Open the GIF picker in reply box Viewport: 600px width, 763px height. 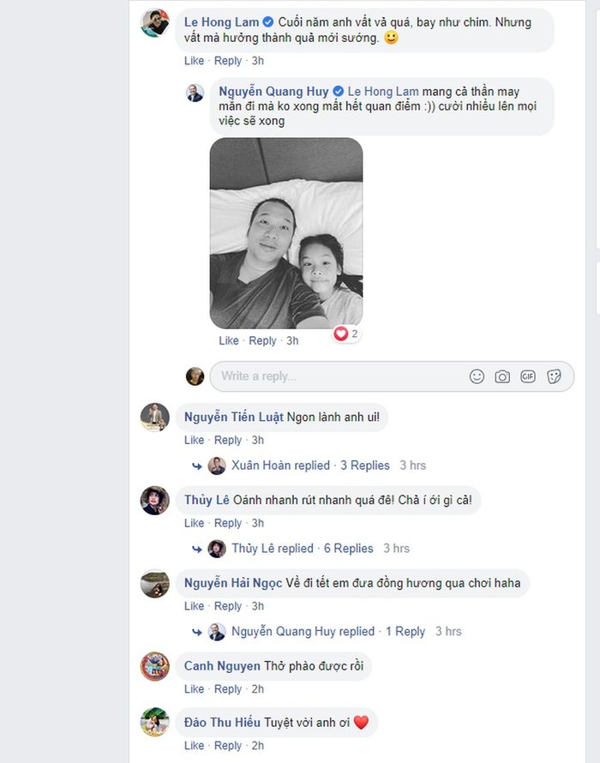[528, 376]
